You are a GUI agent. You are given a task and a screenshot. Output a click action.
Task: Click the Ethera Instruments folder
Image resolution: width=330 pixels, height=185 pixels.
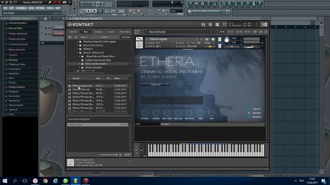click(x=96, y=64)
